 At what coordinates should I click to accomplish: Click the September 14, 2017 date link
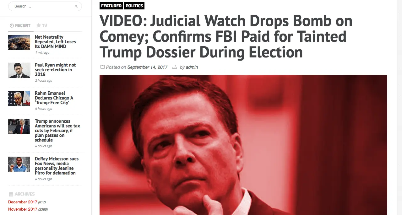click(x=147, y=67)
